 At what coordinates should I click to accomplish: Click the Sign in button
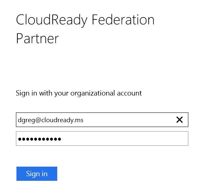[37, 174]
